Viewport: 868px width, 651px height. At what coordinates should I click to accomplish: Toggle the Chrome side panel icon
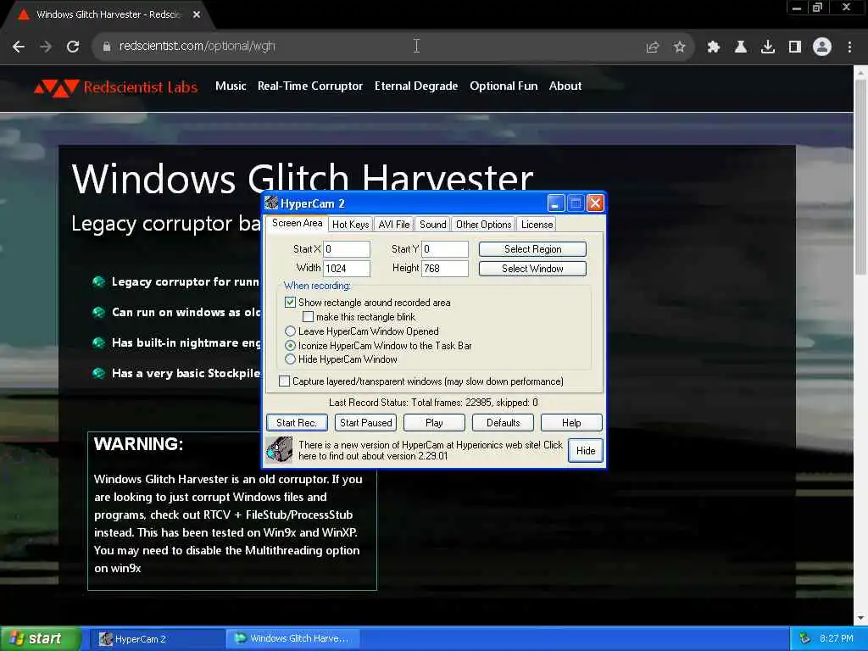pos(795,47)
